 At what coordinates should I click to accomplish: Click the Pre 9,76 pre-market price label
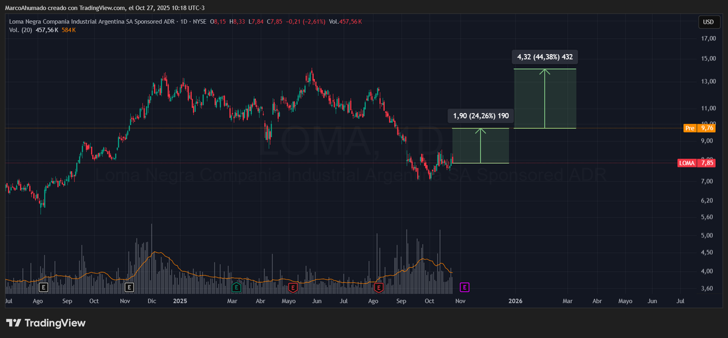coord(699,128)
